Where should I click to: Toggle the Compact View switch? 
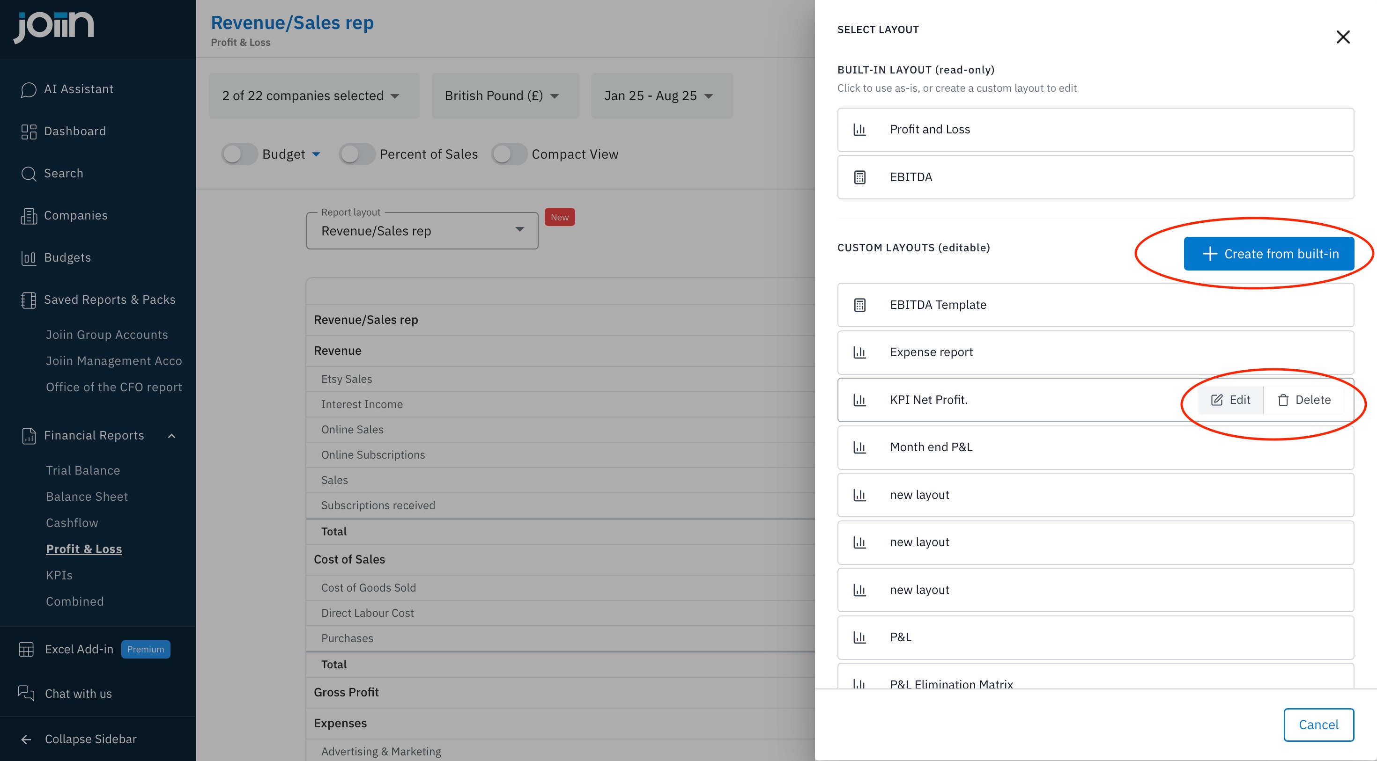click(x=510, y=154)
